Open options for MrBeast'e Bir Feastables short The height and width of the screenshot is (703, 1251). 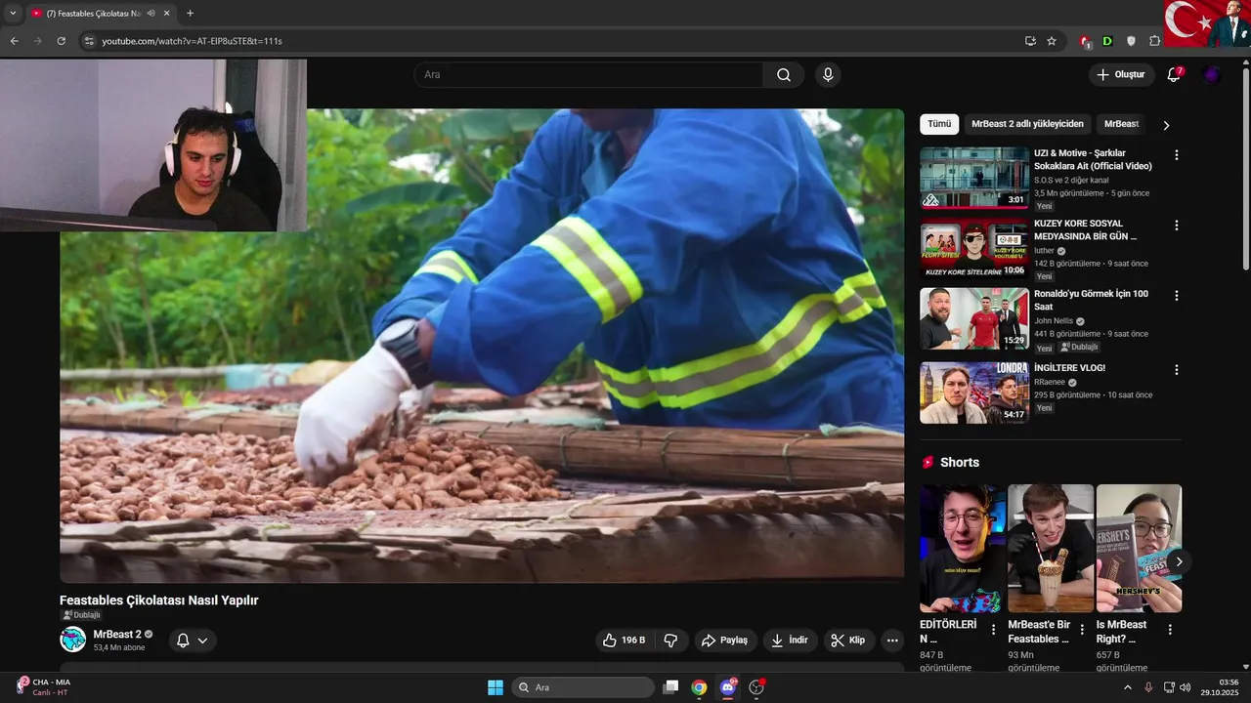point(1082,630)
